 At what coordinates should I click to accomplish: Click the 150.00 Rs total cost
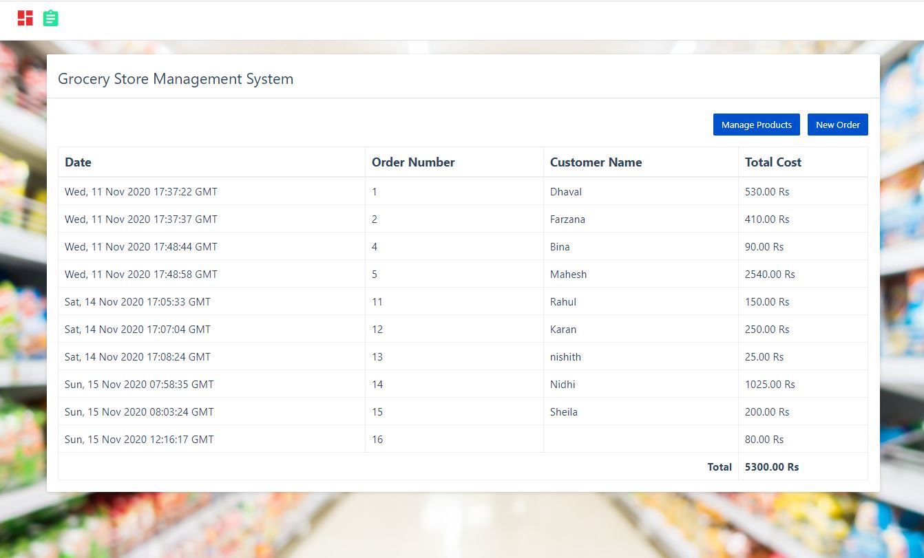coord(767,302)
